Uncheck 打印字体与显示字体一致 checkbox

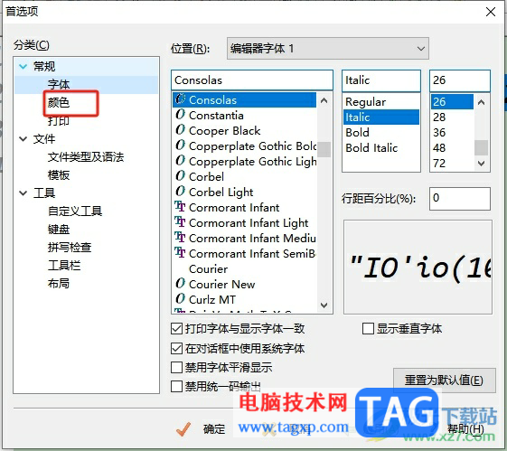click(x=176, y=329)
